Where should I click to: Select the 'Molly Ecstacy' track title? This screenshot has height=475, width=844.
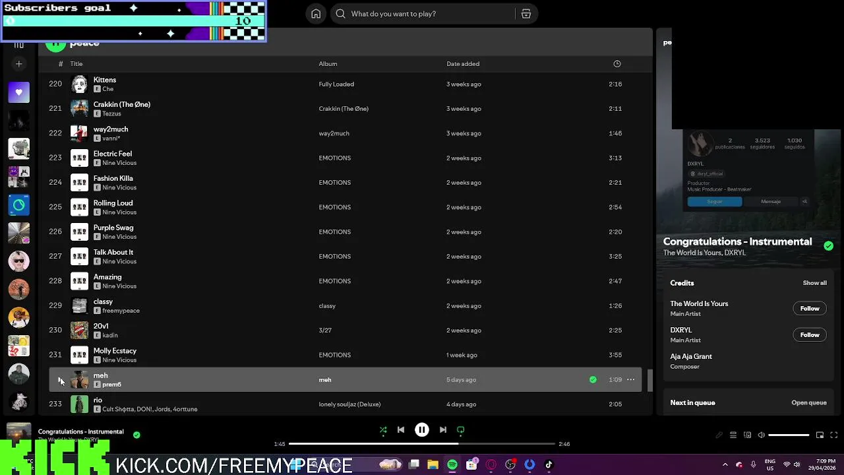point(115,351)
